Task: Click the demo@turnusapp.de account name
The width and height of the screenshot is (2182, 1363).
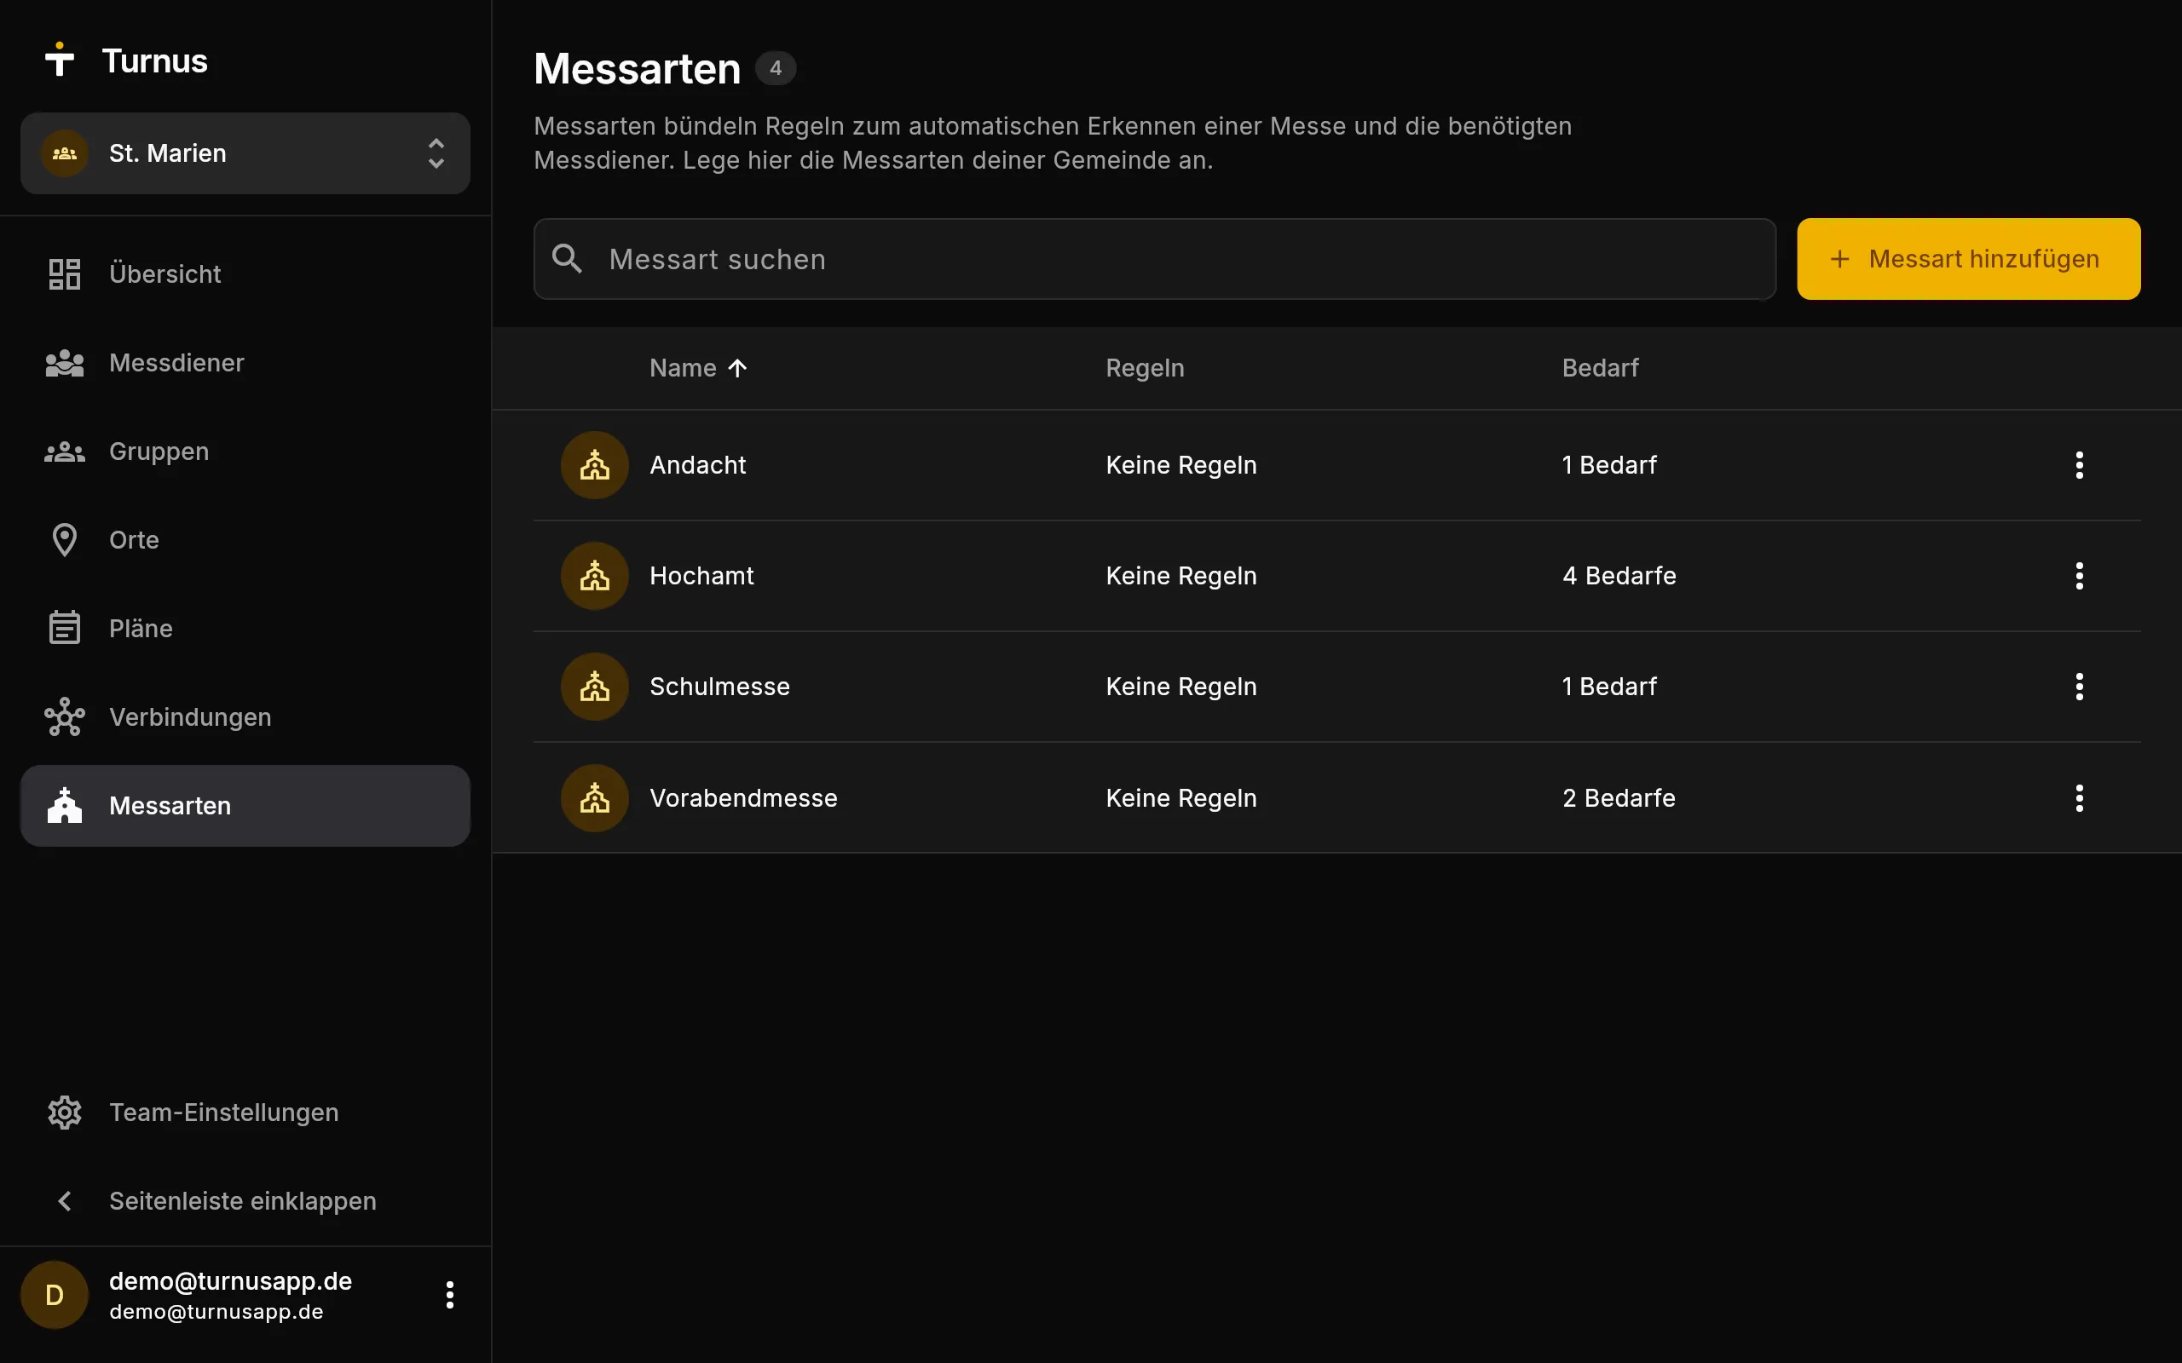Action: click(x=231, y=1281)
